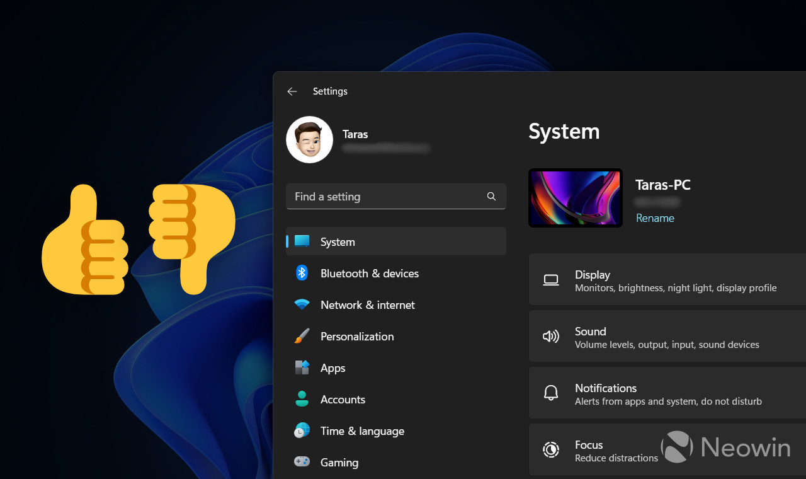Click the Time & language globe icon

click(x=302, y=430)
